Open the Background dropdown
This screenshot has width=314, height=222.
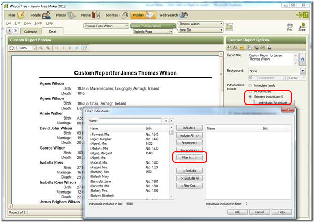point(303,71)
